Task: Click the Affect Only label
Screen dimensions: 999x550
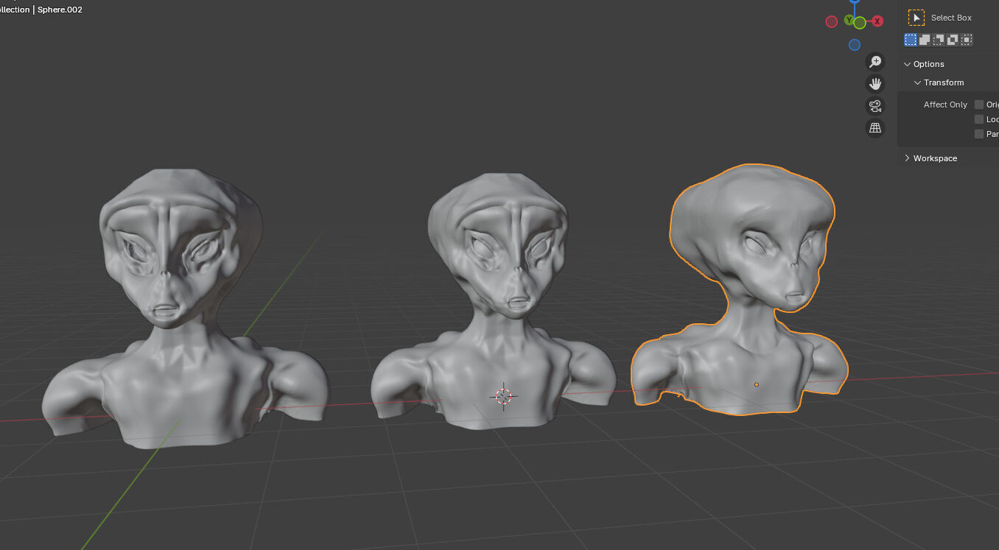Action: coord(945,105)
